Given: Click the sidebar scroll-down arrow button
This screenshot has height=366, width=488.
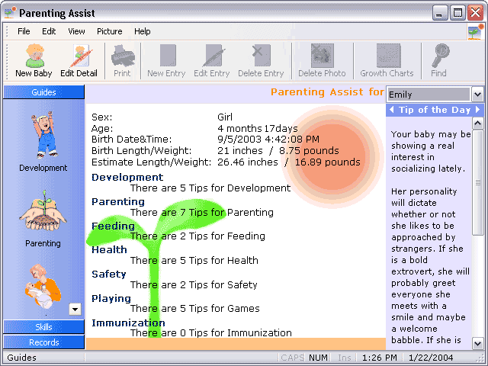Looking at the screenshot, I should [75, 310].
